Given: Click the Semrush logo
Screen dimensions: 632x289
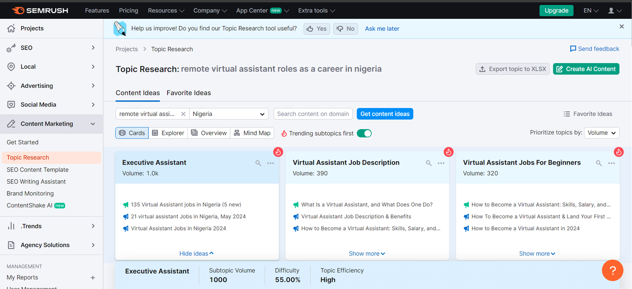Looking at the screenshot, I should 40,10.
